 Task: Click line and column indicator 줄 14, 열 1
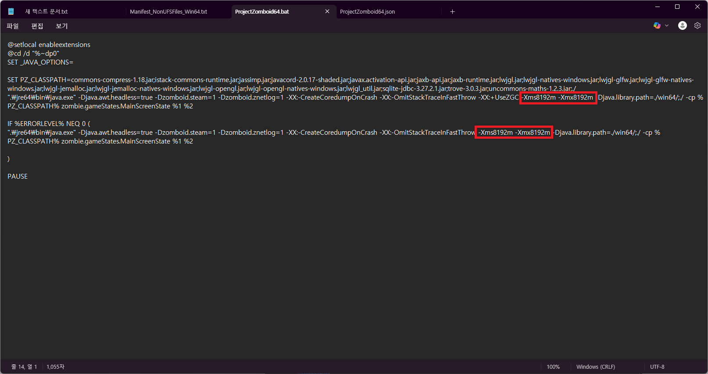[x=24, y=367]
